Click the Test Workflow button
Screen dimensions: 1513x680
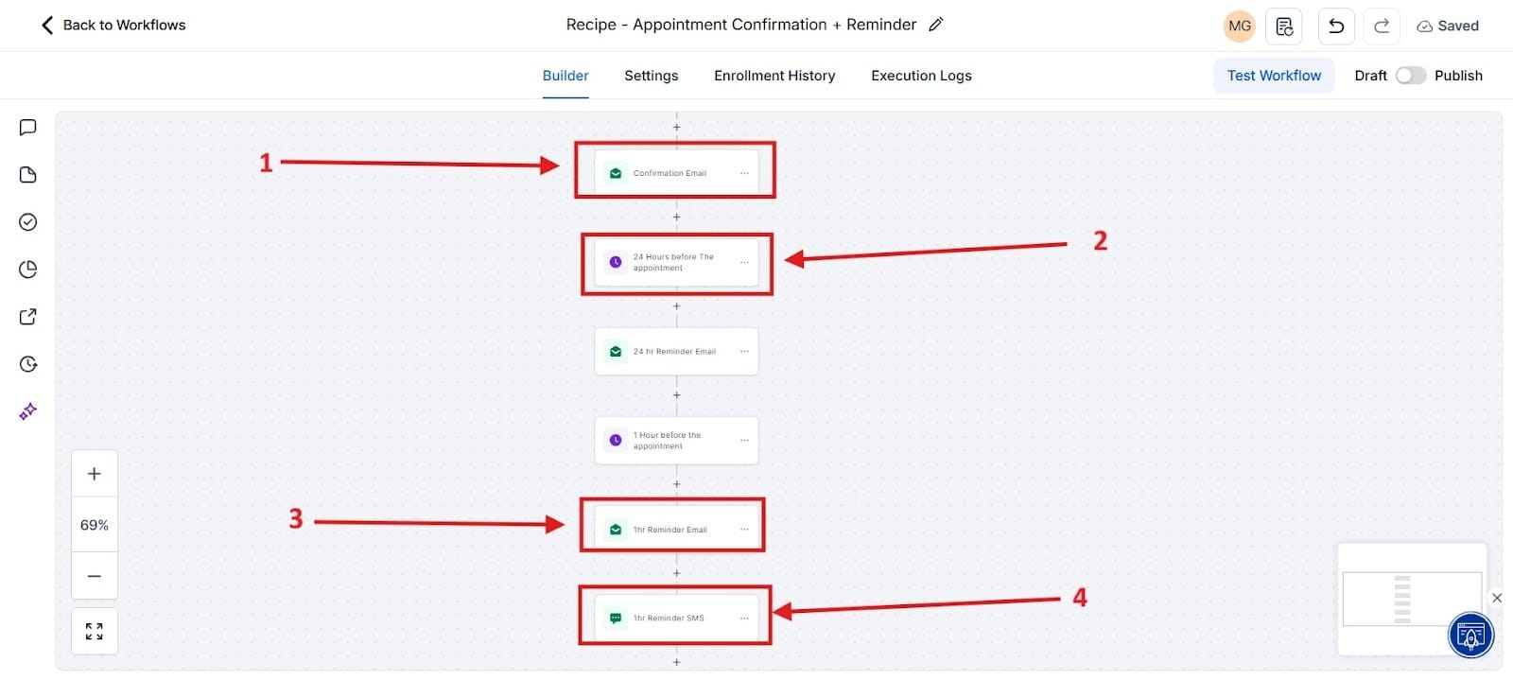(x=1274, y=76)
